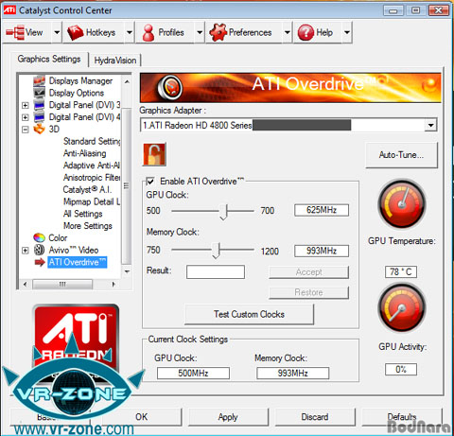Click the Help question mark icon
454x436 pixels.
point(306,32)
